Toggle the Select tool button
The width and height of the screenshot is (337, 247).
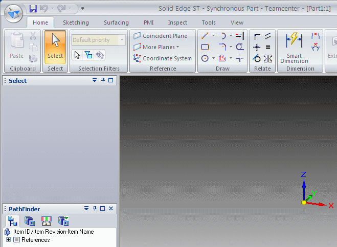click(55, 47)
